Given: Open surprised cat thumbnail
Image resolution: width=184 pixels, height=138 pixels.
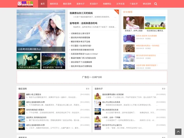Looking at the screenshot, I should (129, 48).
